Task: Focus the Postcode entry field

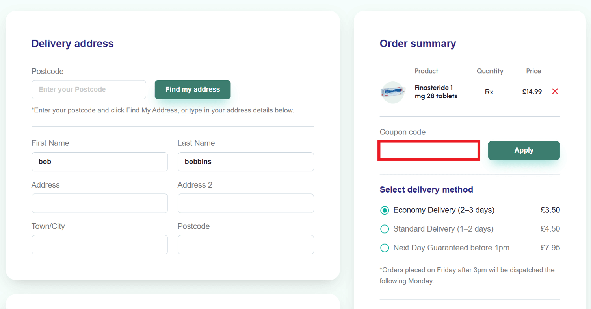Action: [x=89, y=90]
